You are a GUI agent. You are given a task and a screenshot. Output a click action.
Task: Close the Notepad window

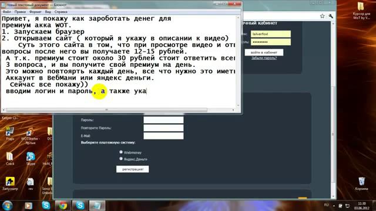pos(235,4)
